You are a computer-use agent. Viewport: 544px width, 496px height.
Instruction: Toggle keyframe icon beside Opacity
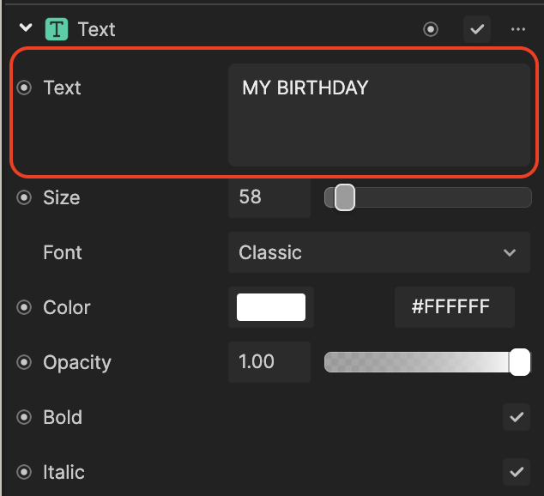[x=24, y=362]
